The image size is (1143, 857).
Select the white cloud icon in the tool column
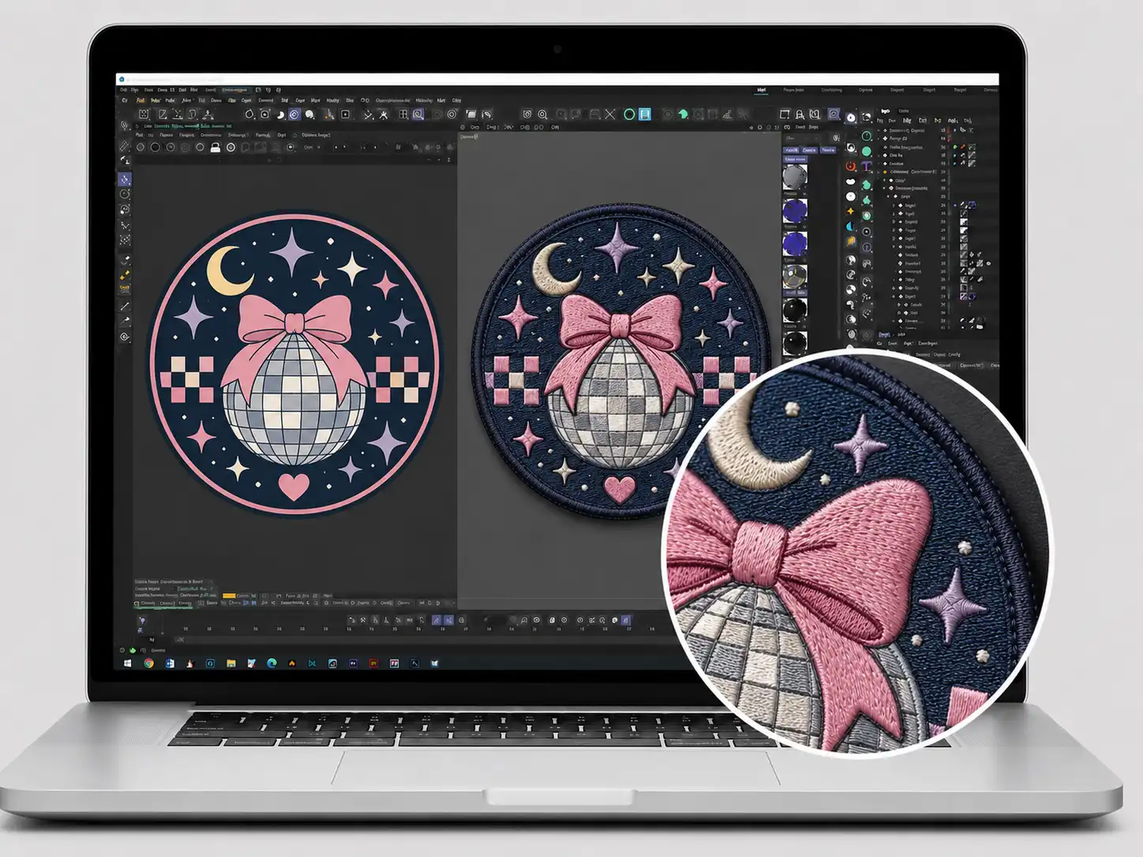[x=851, y=182]
